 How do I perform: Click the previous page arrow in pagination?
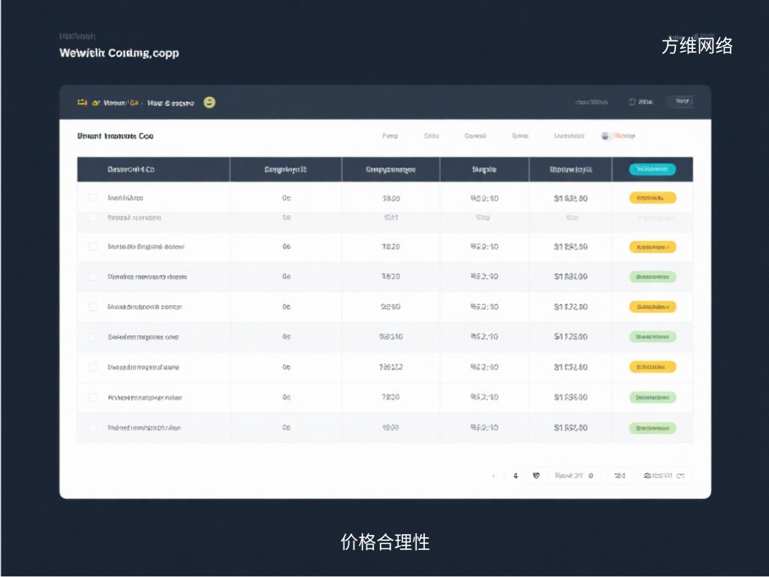click(x=493, y=476)
